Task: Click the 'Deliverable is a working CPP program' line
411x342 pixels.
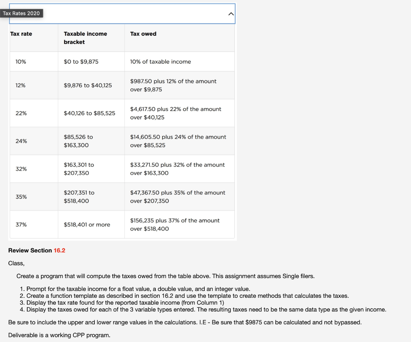Action: 59,335
